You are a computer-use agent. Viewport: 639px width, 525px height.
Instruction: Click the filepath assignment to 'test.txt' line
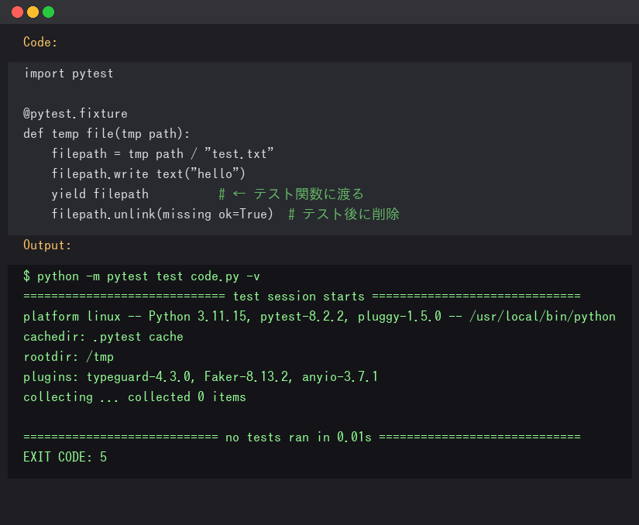tap(162, 153)
